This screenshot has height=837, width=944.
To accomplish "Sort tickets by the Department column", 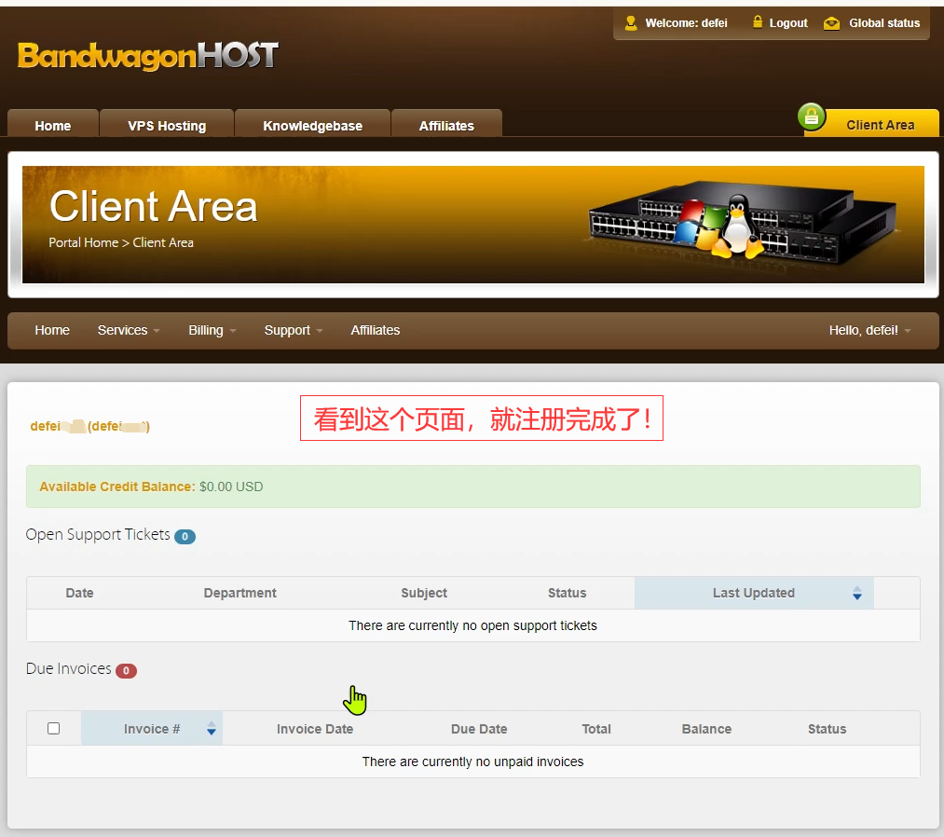I will [x=239, y=593].
